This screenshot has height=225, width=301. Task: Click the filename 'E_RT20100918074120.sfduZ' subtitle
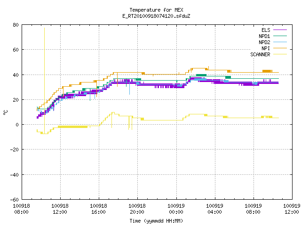(156, 16)
